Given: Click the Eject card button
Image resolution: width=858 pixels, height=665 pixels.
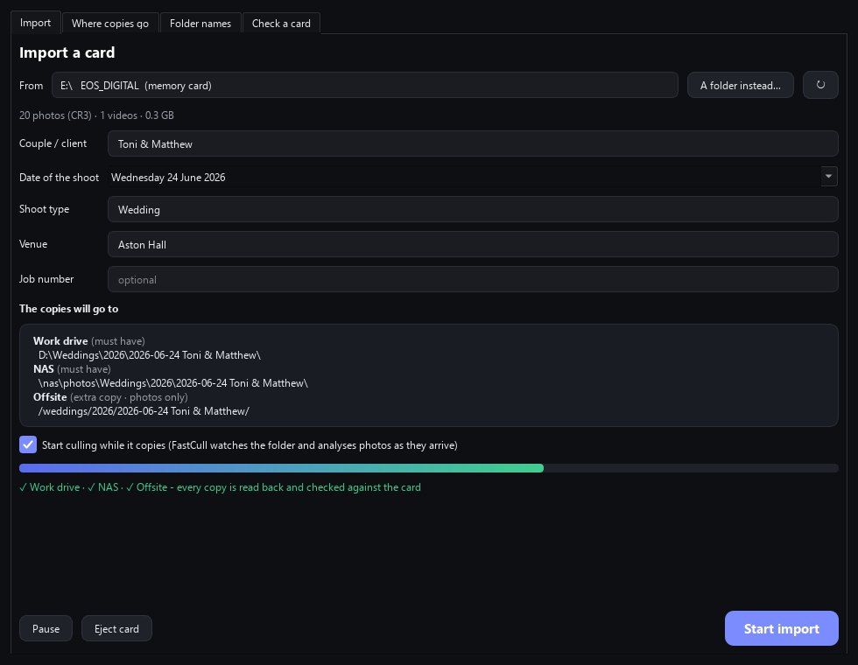Looking at the screenshot, I should point(116,628).
